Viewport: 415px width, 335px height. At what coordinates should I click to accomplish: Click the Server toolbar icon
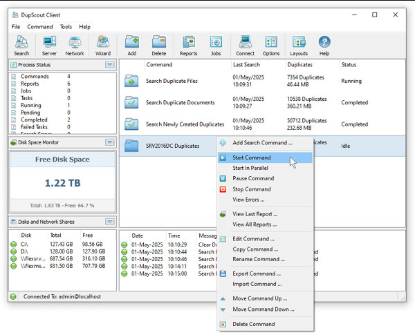49,46
